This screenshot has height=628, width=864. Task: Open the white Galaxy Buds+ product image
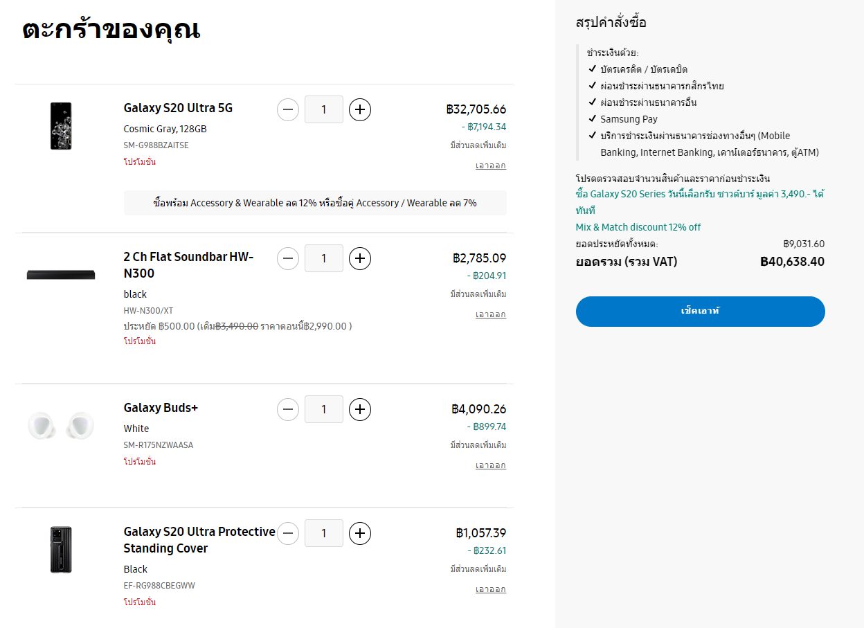click(x=61, y=424)
